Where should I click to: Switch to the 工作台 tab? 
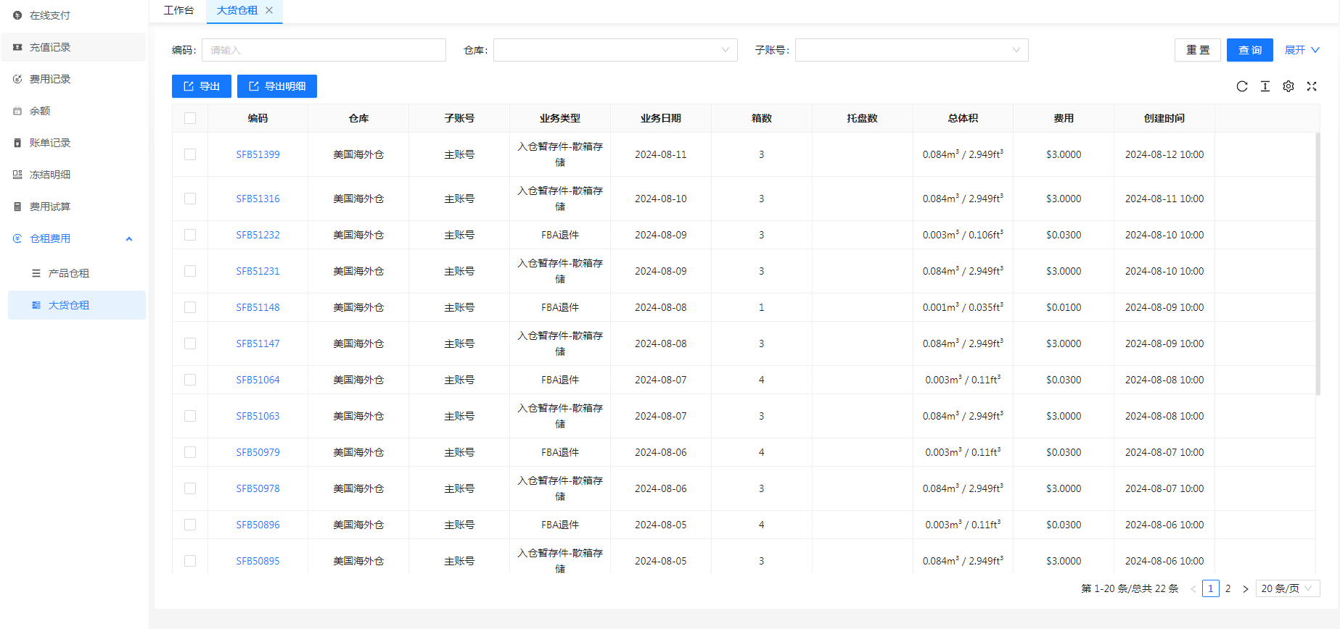pyautogui.click(x=178, y=10)
